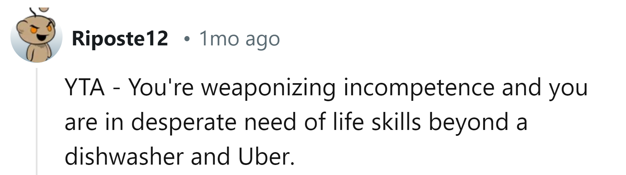The height and width of the screenshot is (175, 626).
Task: Click the word "weaponizing" in the comment
Action: pyautogui.click(x=268, y=87)
